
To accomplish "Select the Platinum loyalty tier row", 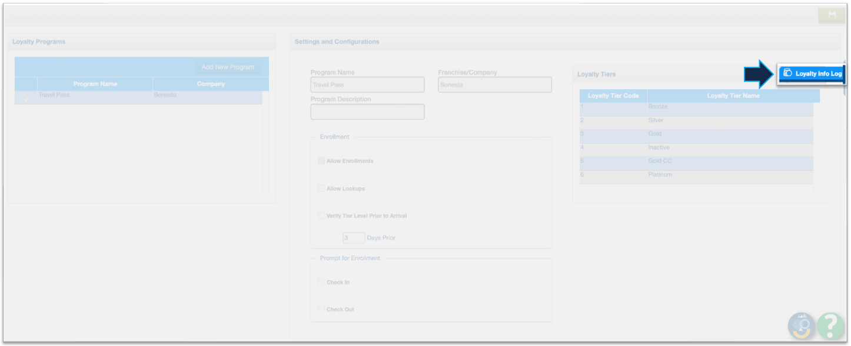I will [696, 175].
